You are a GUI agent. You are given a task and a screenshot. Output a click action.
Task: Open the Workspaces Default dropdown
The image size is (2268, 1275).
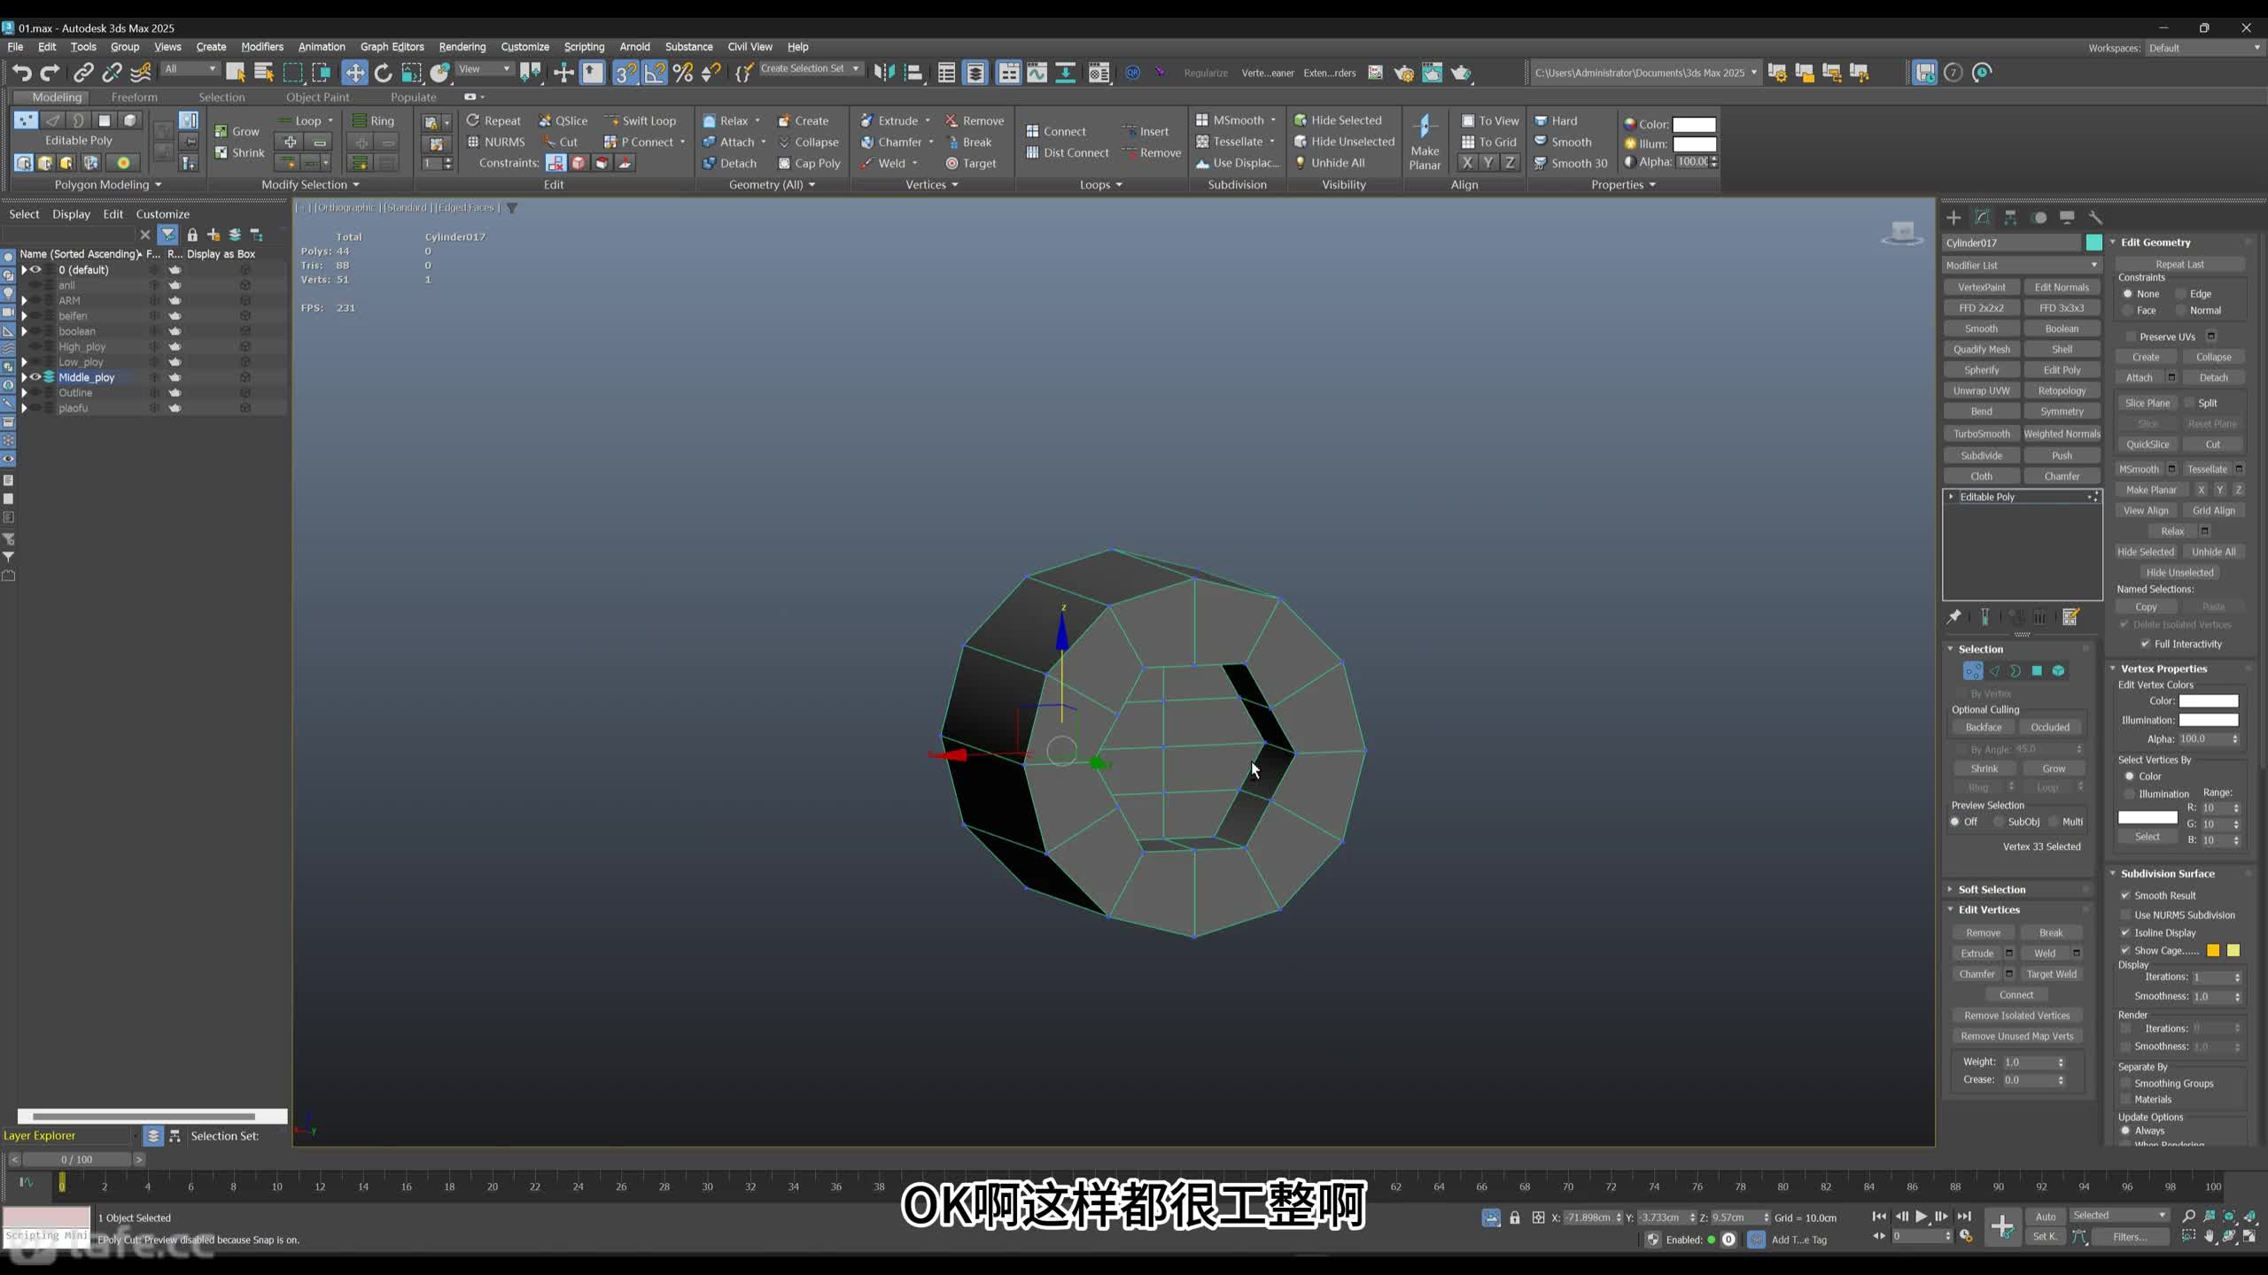[x=2203, y=48]
